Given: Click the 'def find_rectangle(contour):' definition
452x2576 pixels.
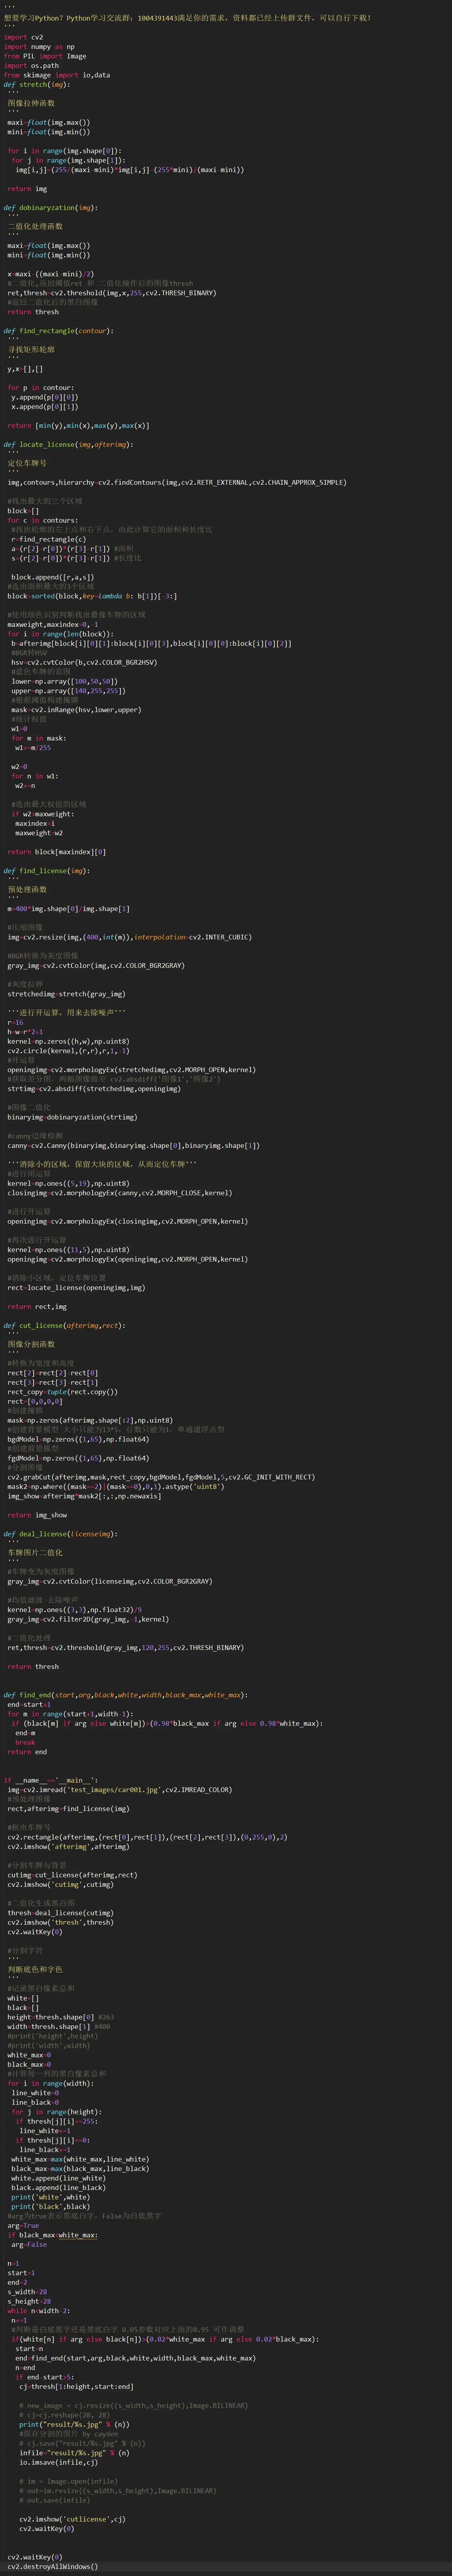Looking at the screenshot, I should point(59,331).
